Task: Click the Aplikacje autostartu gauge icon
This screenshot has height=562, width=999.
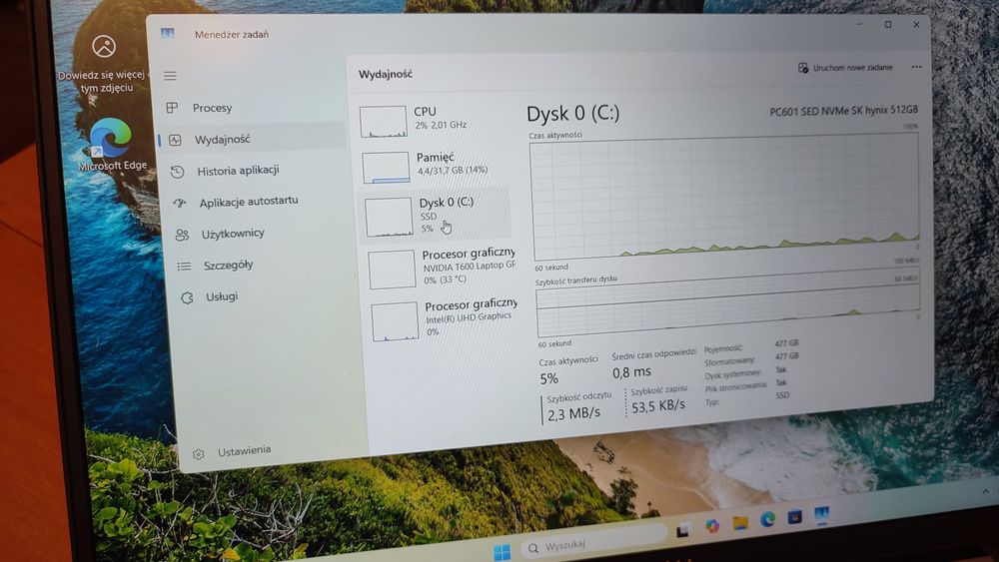Action: (180, 203)
